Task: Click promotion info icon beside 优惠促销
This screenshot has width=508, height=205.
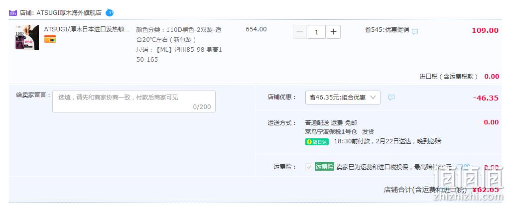Action: 415,31
